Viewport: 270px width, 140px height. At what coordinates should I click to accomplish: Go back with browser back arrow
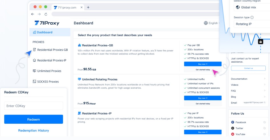[x=33, y=14]
